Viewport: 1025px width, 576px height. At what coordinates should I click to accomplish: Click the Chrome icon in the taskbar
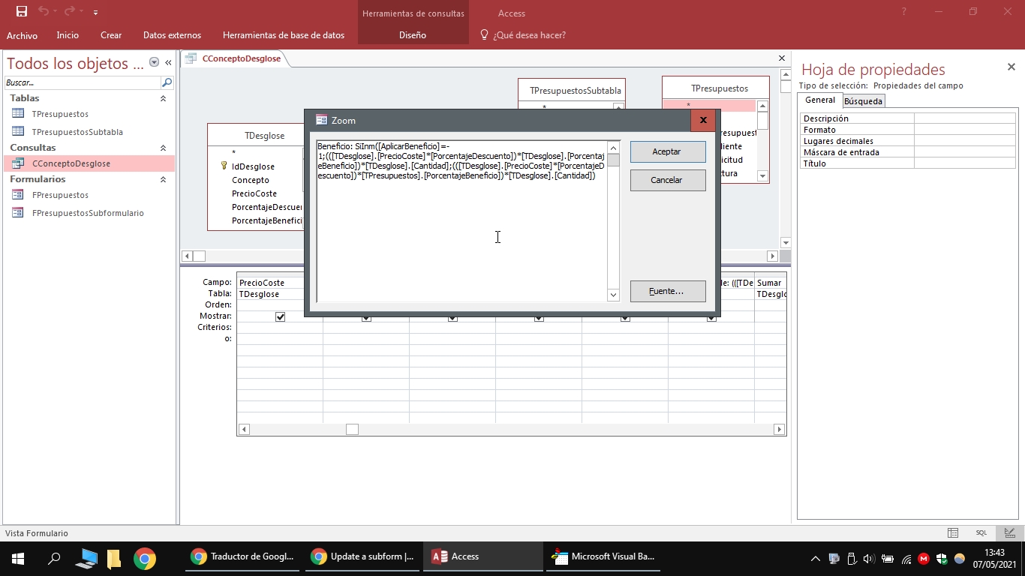145,558
